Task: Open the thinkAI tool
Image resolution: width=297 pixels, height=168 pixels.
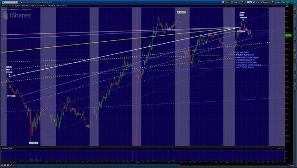Action: pyautogui.click(x=235, y=2)
